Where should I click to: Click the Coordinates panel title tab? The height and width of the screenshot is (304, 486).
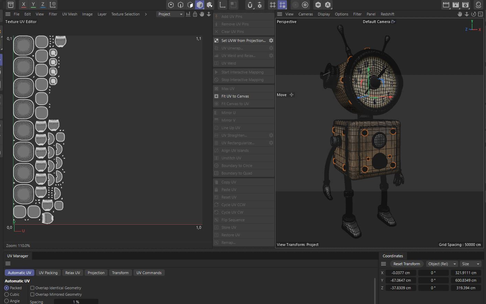pos(393,256)
